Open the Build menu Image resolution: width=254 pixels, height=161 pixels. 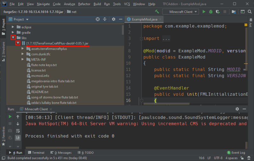coord(97,4)
